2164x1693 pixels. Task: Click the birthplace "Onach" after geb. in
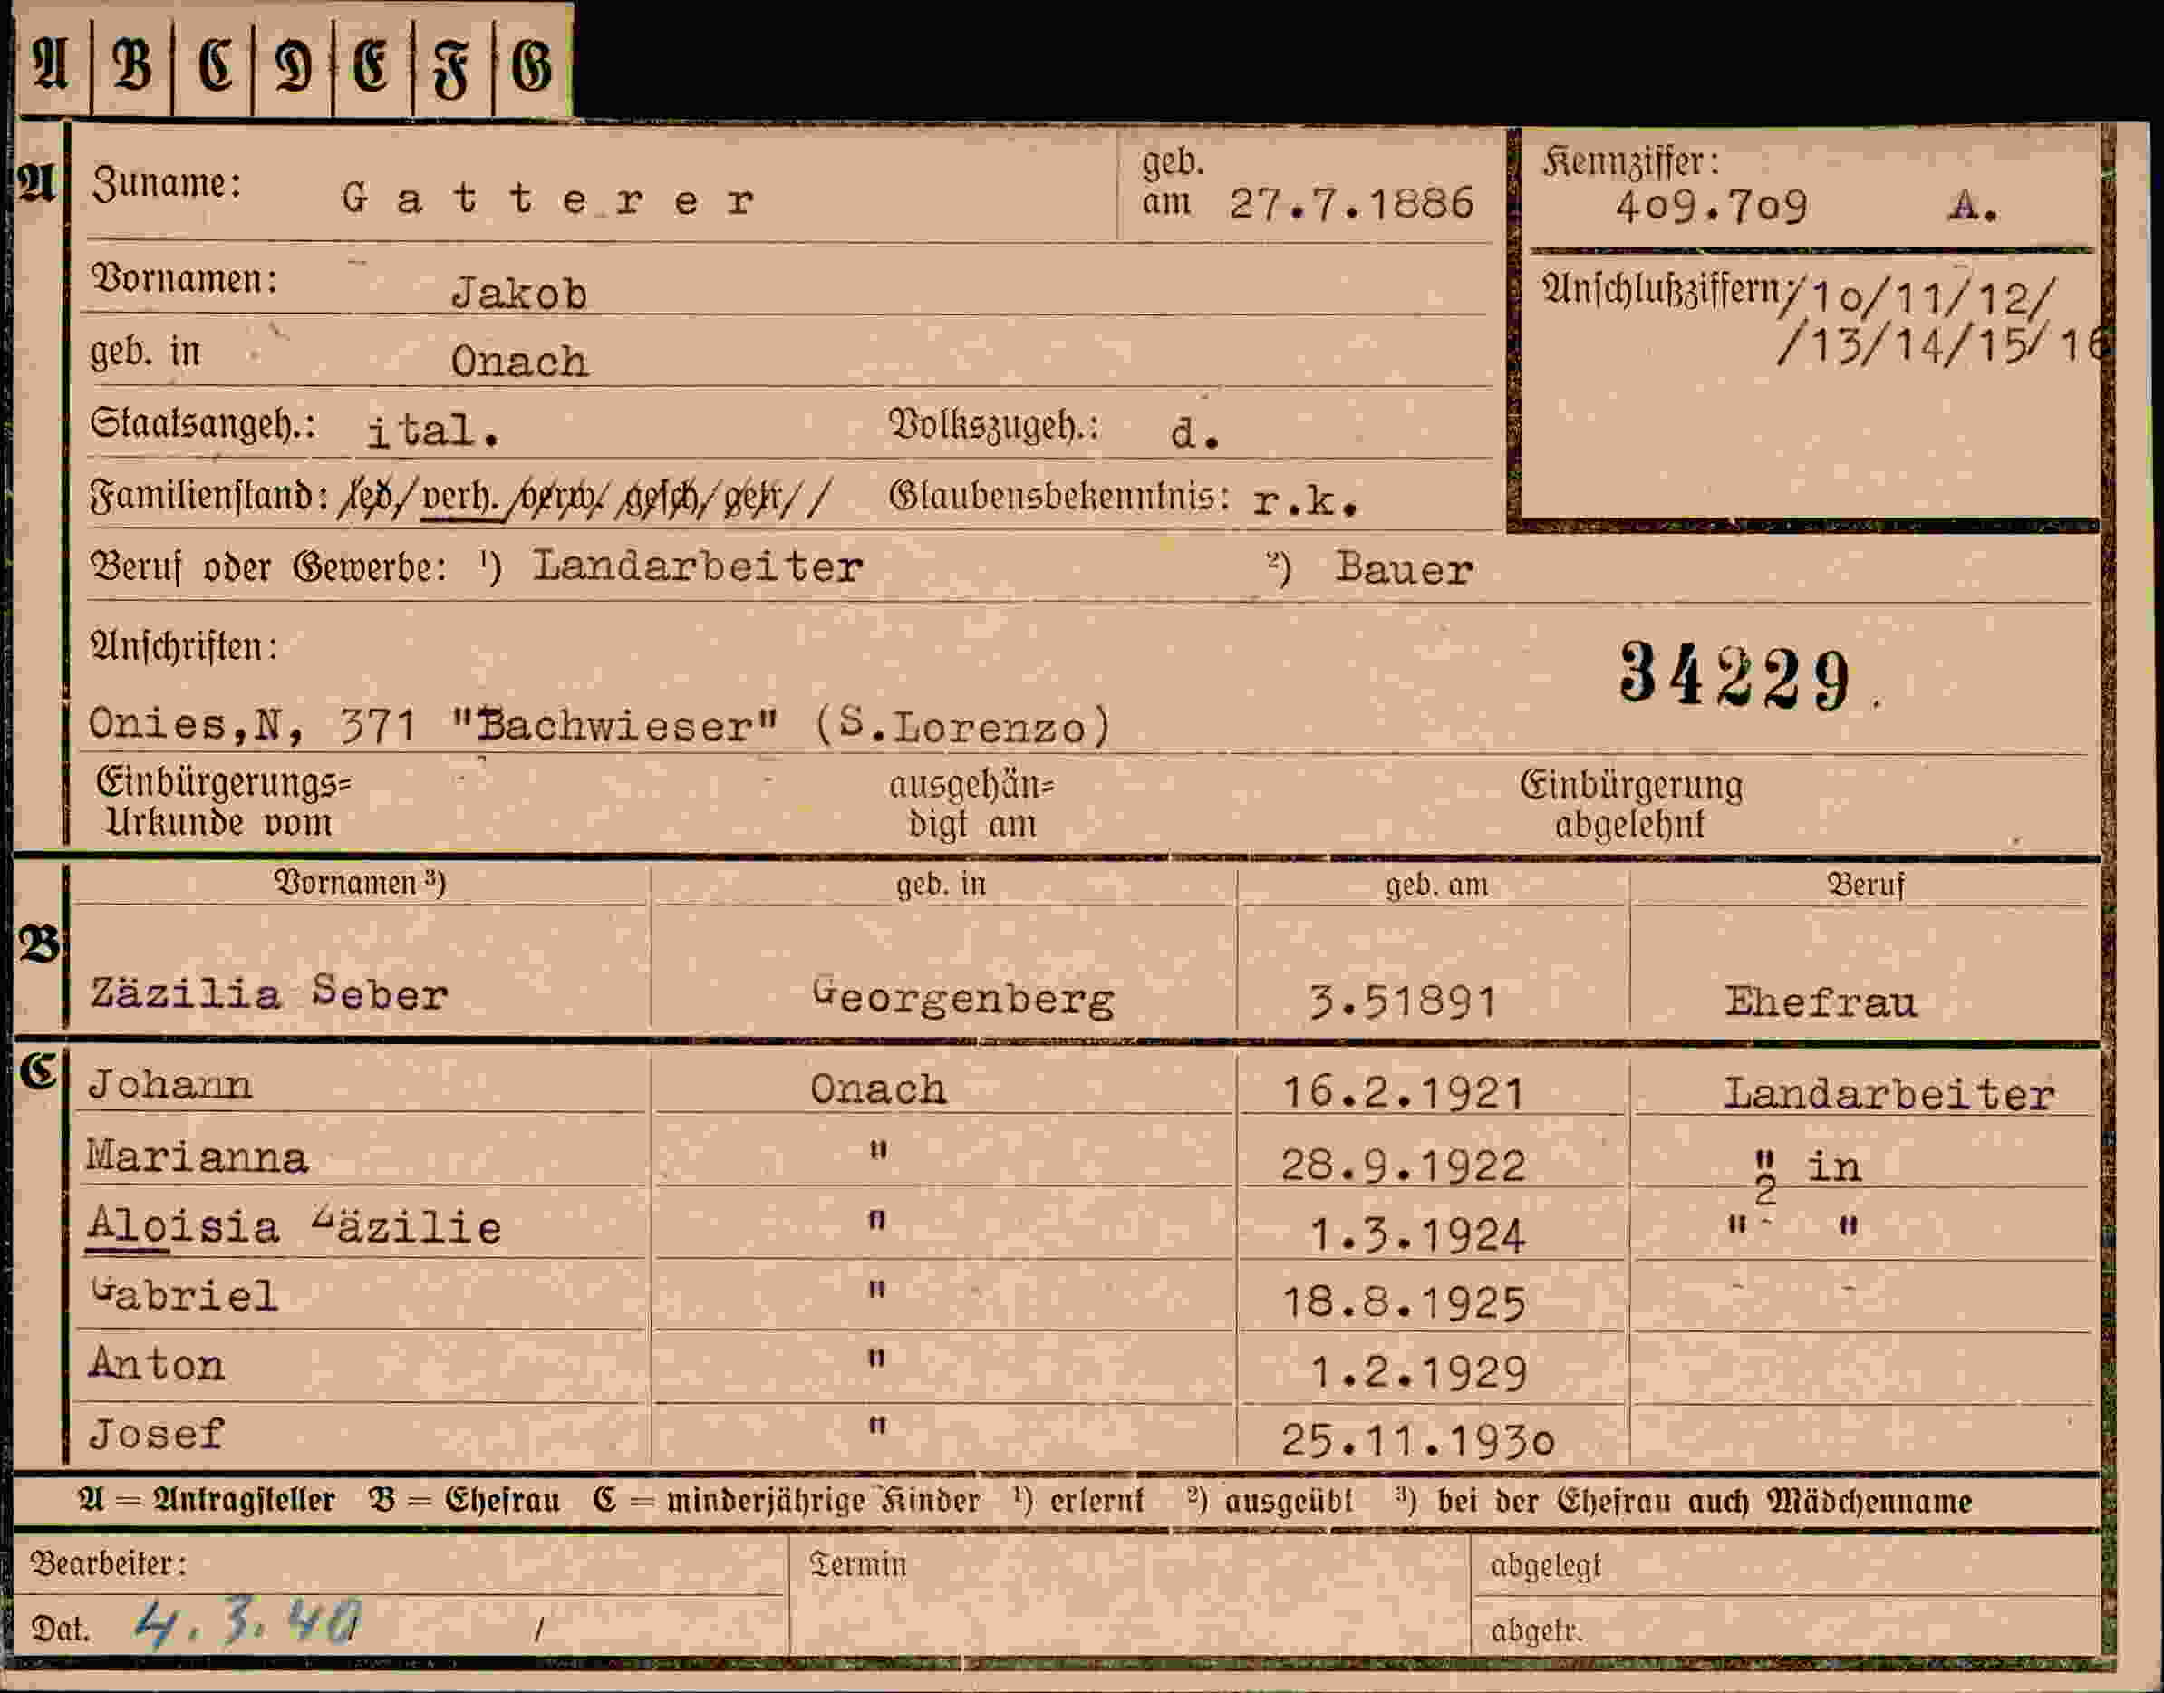tap(519, 362)
